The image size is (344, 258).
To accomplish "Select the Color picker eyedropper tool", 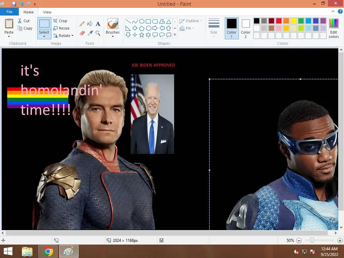I will 90,33.
